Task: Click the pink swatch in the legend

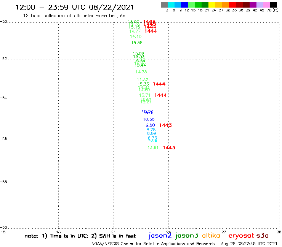Action: click(x=267, y=5)
